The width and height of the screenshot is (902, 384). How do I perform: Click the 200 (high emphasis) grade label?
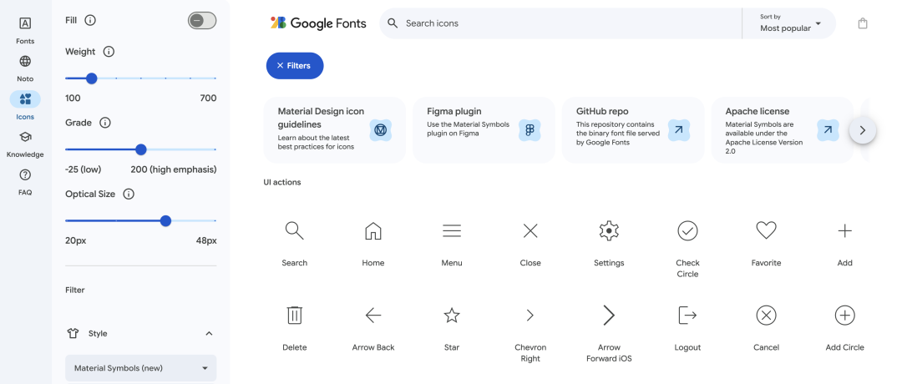coord(174,169)
